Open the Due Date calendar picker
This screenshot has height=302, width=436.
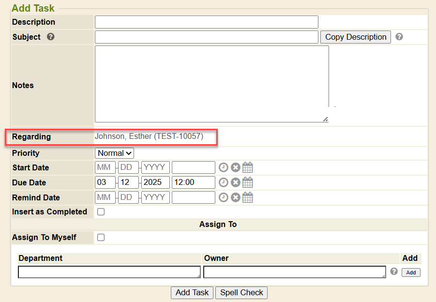[x=248, y=182]
